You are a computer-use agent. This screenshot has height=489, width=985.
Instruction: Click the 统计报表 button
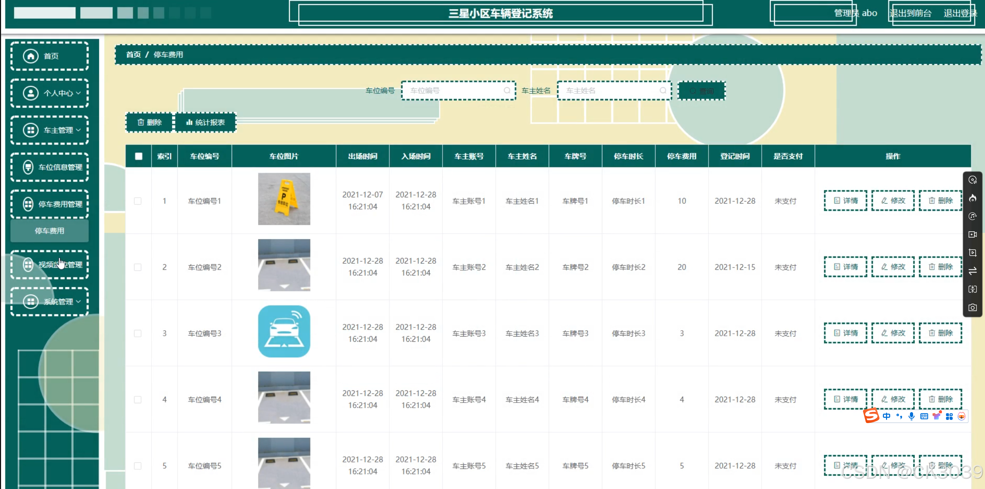click(206, 123)
